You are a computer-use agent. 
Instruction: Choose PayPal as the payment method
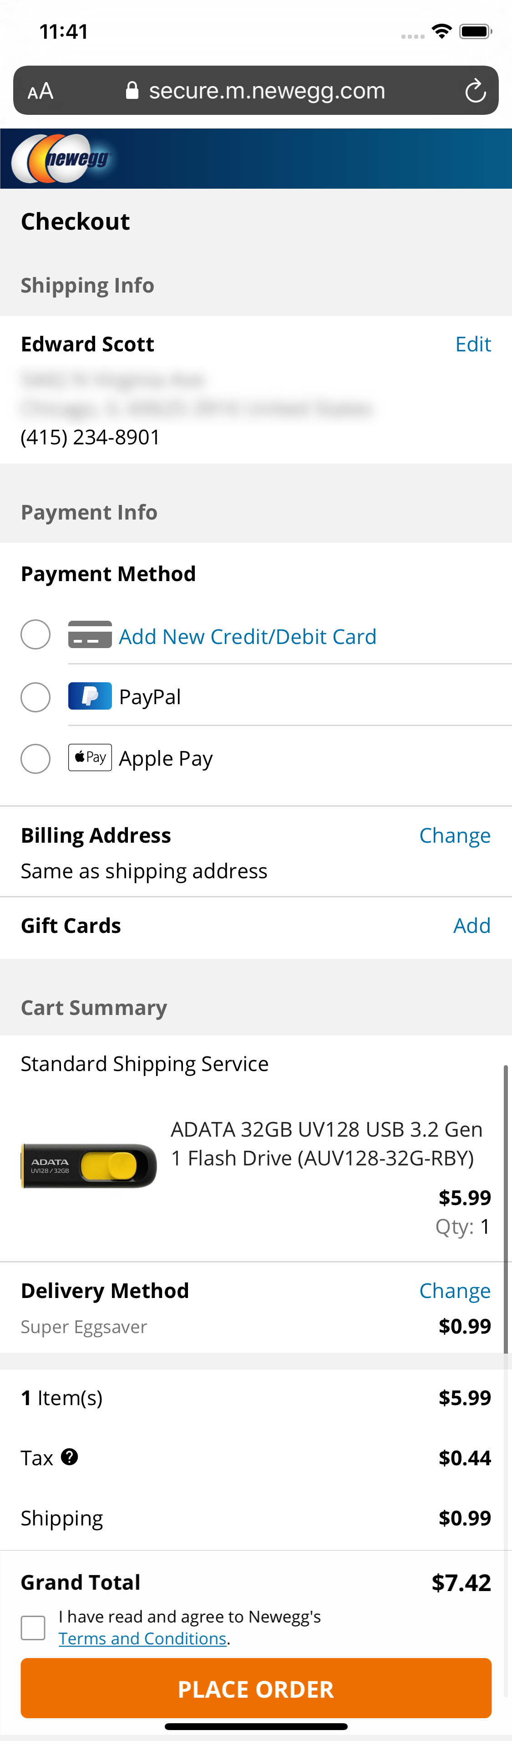(x=35, y=697)
